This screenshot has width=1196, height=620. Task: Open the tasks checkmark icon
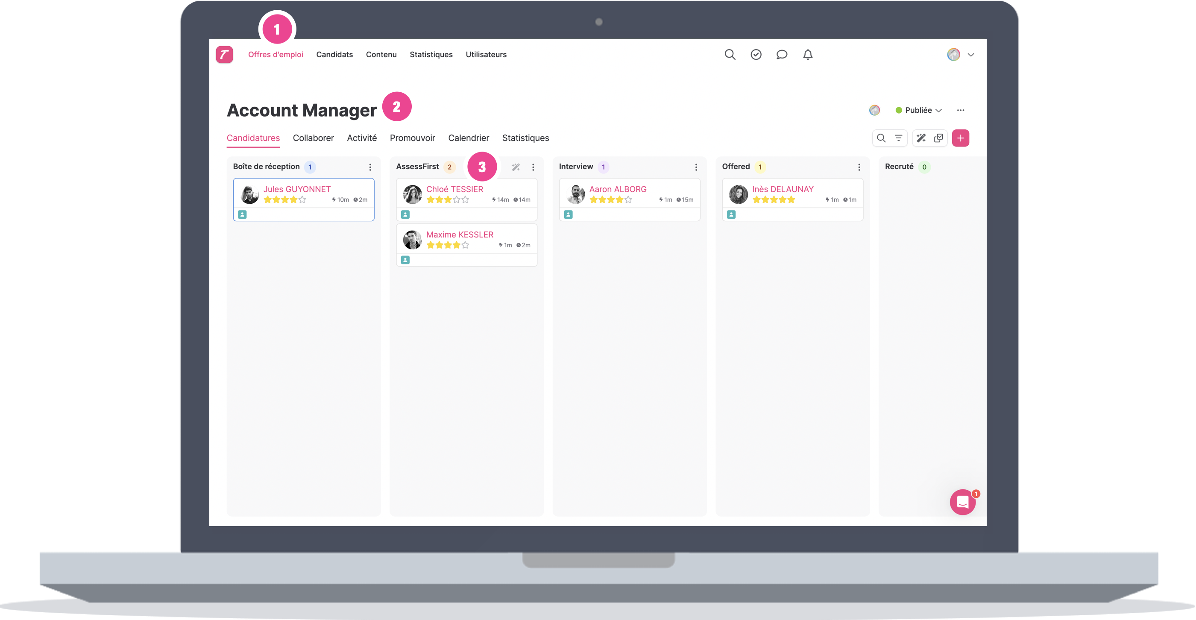pyautogui.click(x=756, y=55)
